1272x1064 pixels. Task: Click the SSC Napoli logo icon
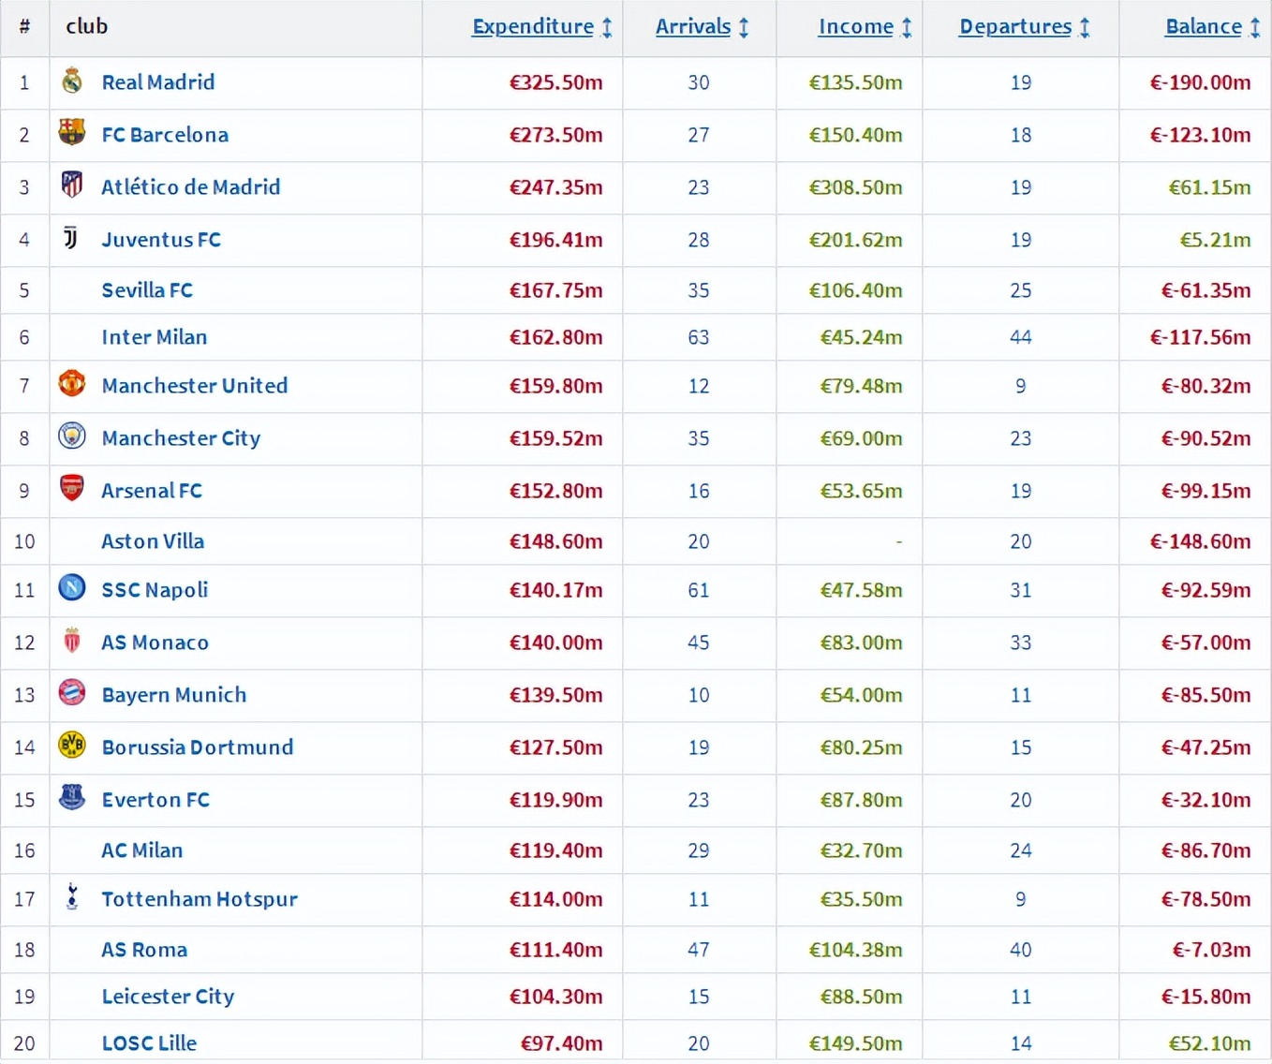tap(72, 588)
